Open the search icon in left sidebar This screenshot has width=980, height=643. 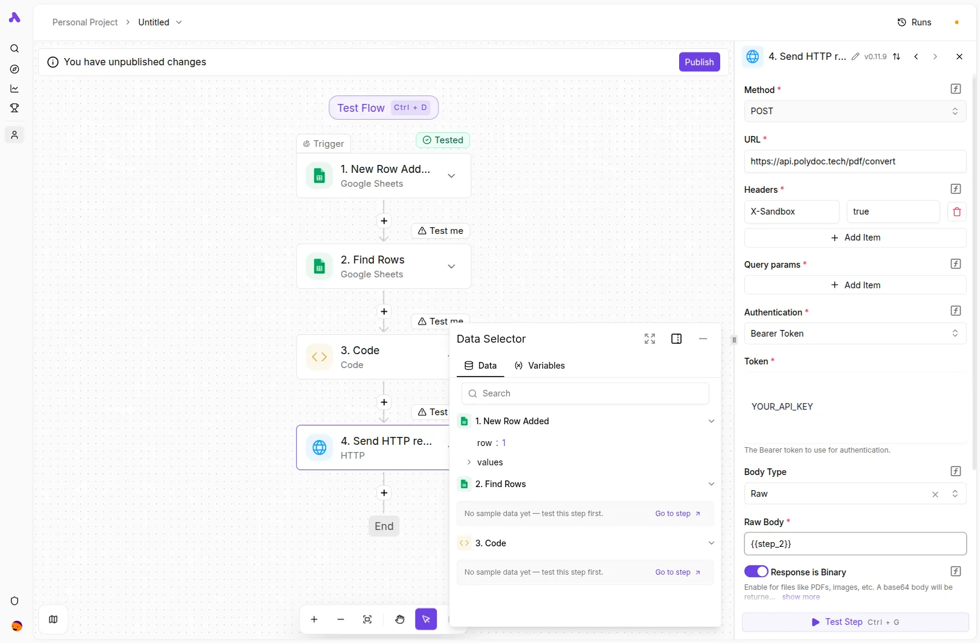click(x=15, y=48)
